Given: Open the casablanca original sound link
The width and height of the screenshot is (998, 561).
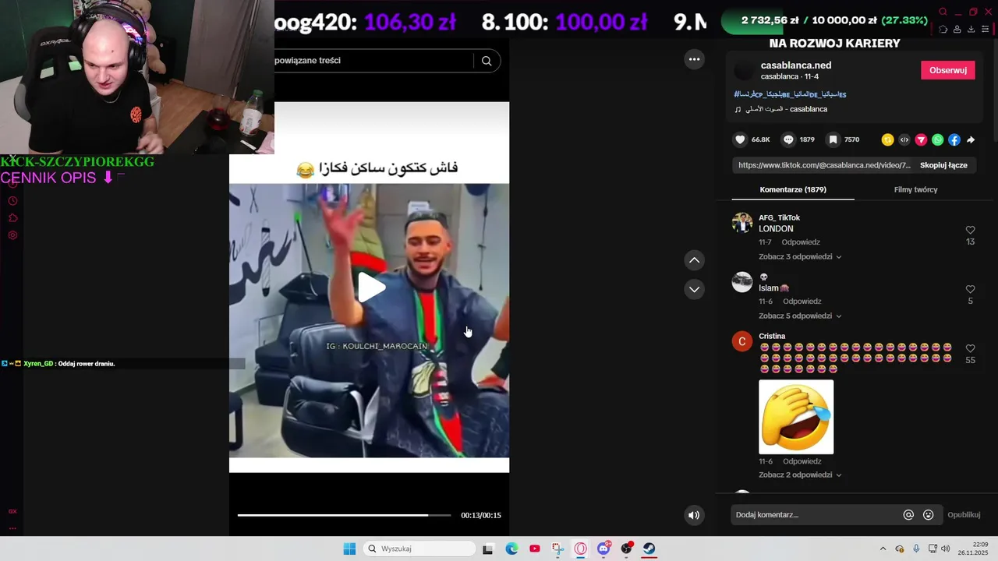Looking at the screenshot, I should pyautogui.click(x=781, y=109).
